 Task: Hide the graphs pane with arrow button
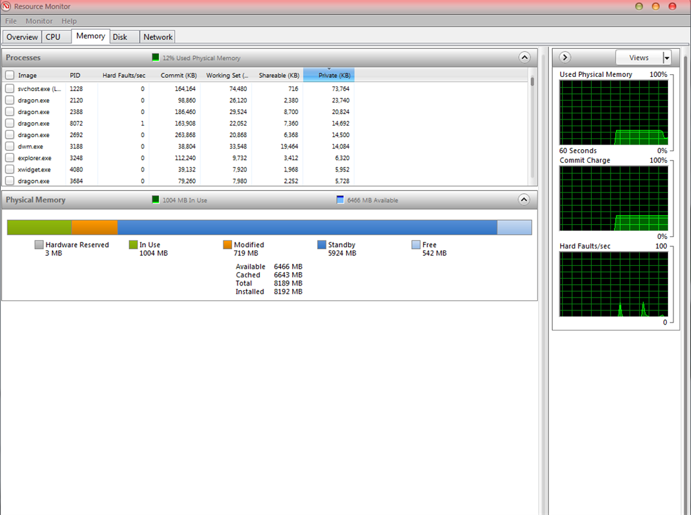(x=565, y=57)
